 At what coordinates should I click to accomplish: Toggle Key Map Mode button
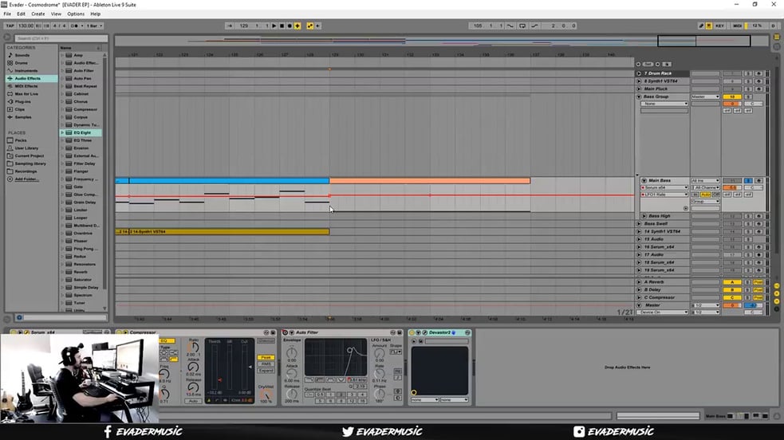(719, 26)
